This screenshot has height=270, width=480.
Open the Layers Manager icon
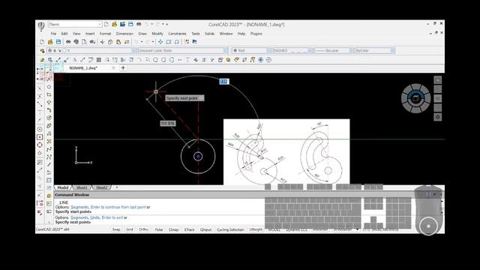click(x=42, y=50)
